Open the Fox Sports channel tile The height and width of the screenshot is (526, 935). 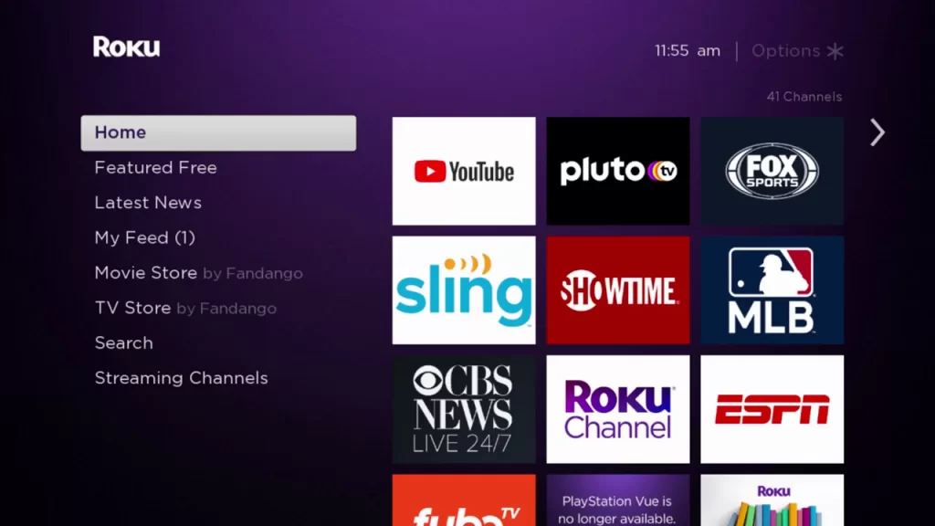coord(772,171)
